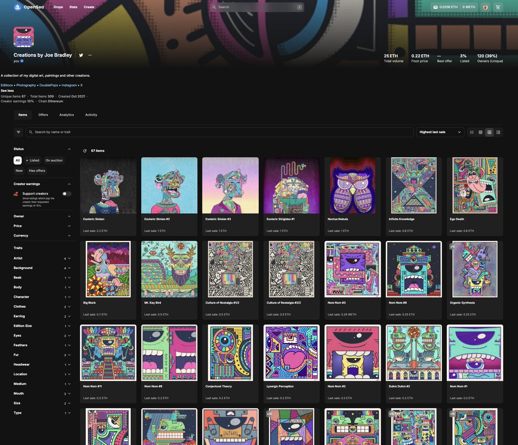Expand the Headwear trait filter

pos(42,364)
